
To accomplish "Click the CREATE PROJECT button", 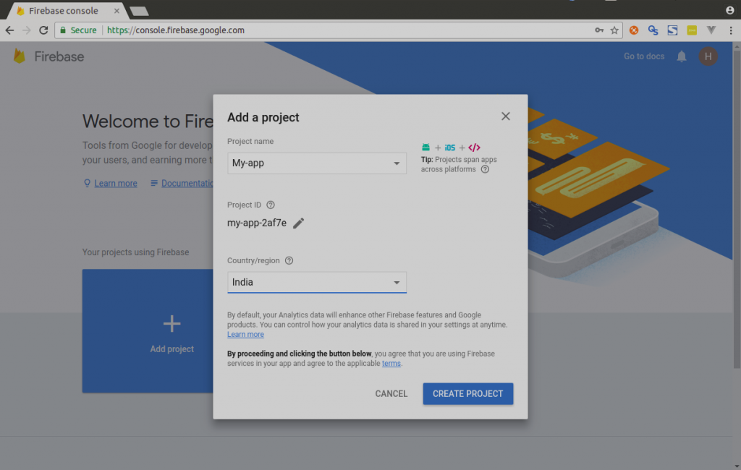I will (468, 393).
